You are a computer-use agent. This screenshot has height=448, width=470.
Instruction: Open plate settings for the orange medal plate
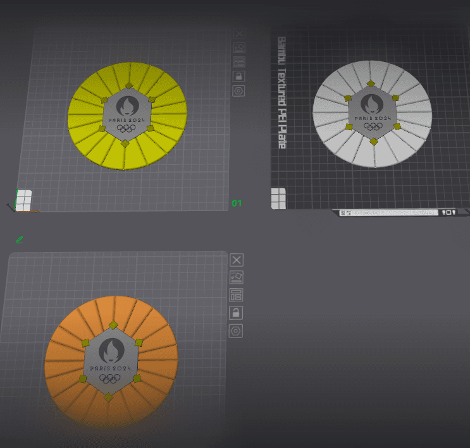pyautogui.click(x=236, y=331)
